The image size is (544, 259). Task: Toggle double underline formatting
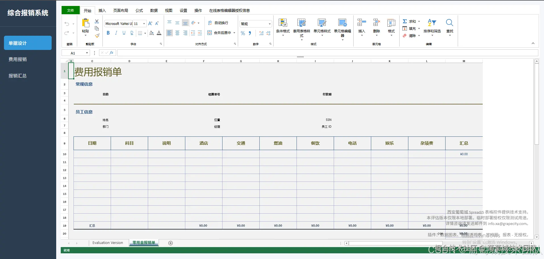tap(132, 33)
